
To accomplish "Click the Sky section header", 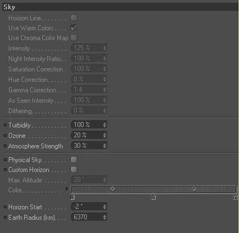I will pos(119,7).
